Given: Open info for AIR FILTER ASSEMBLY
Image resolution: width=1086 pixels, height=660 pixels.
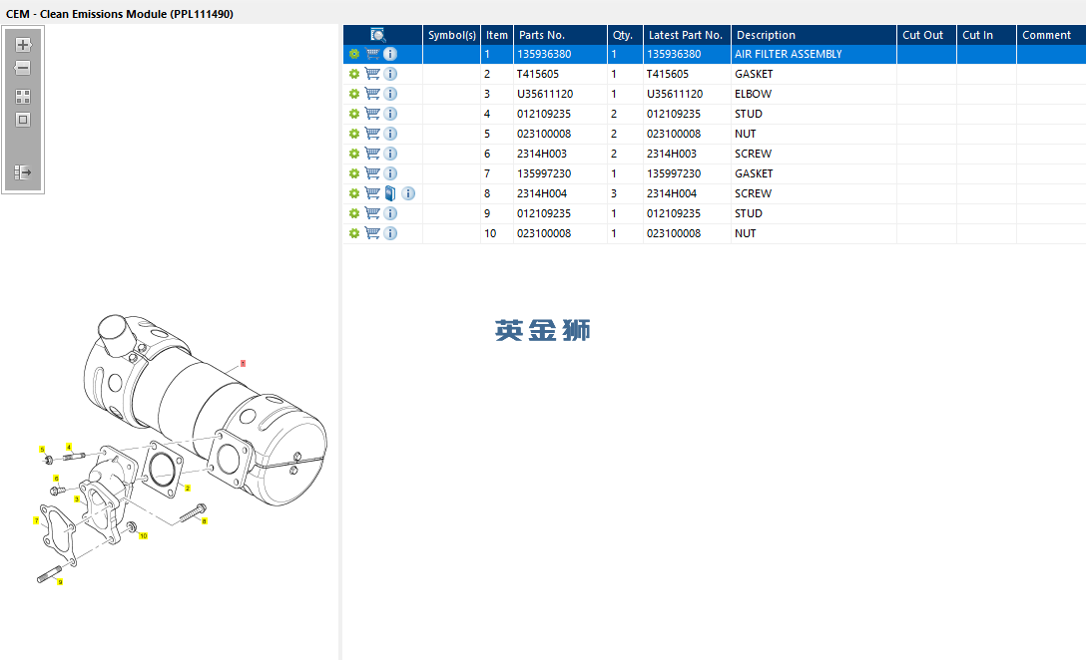Looking at the screenshot, I should pyautogui.click(x=390, y=54).
